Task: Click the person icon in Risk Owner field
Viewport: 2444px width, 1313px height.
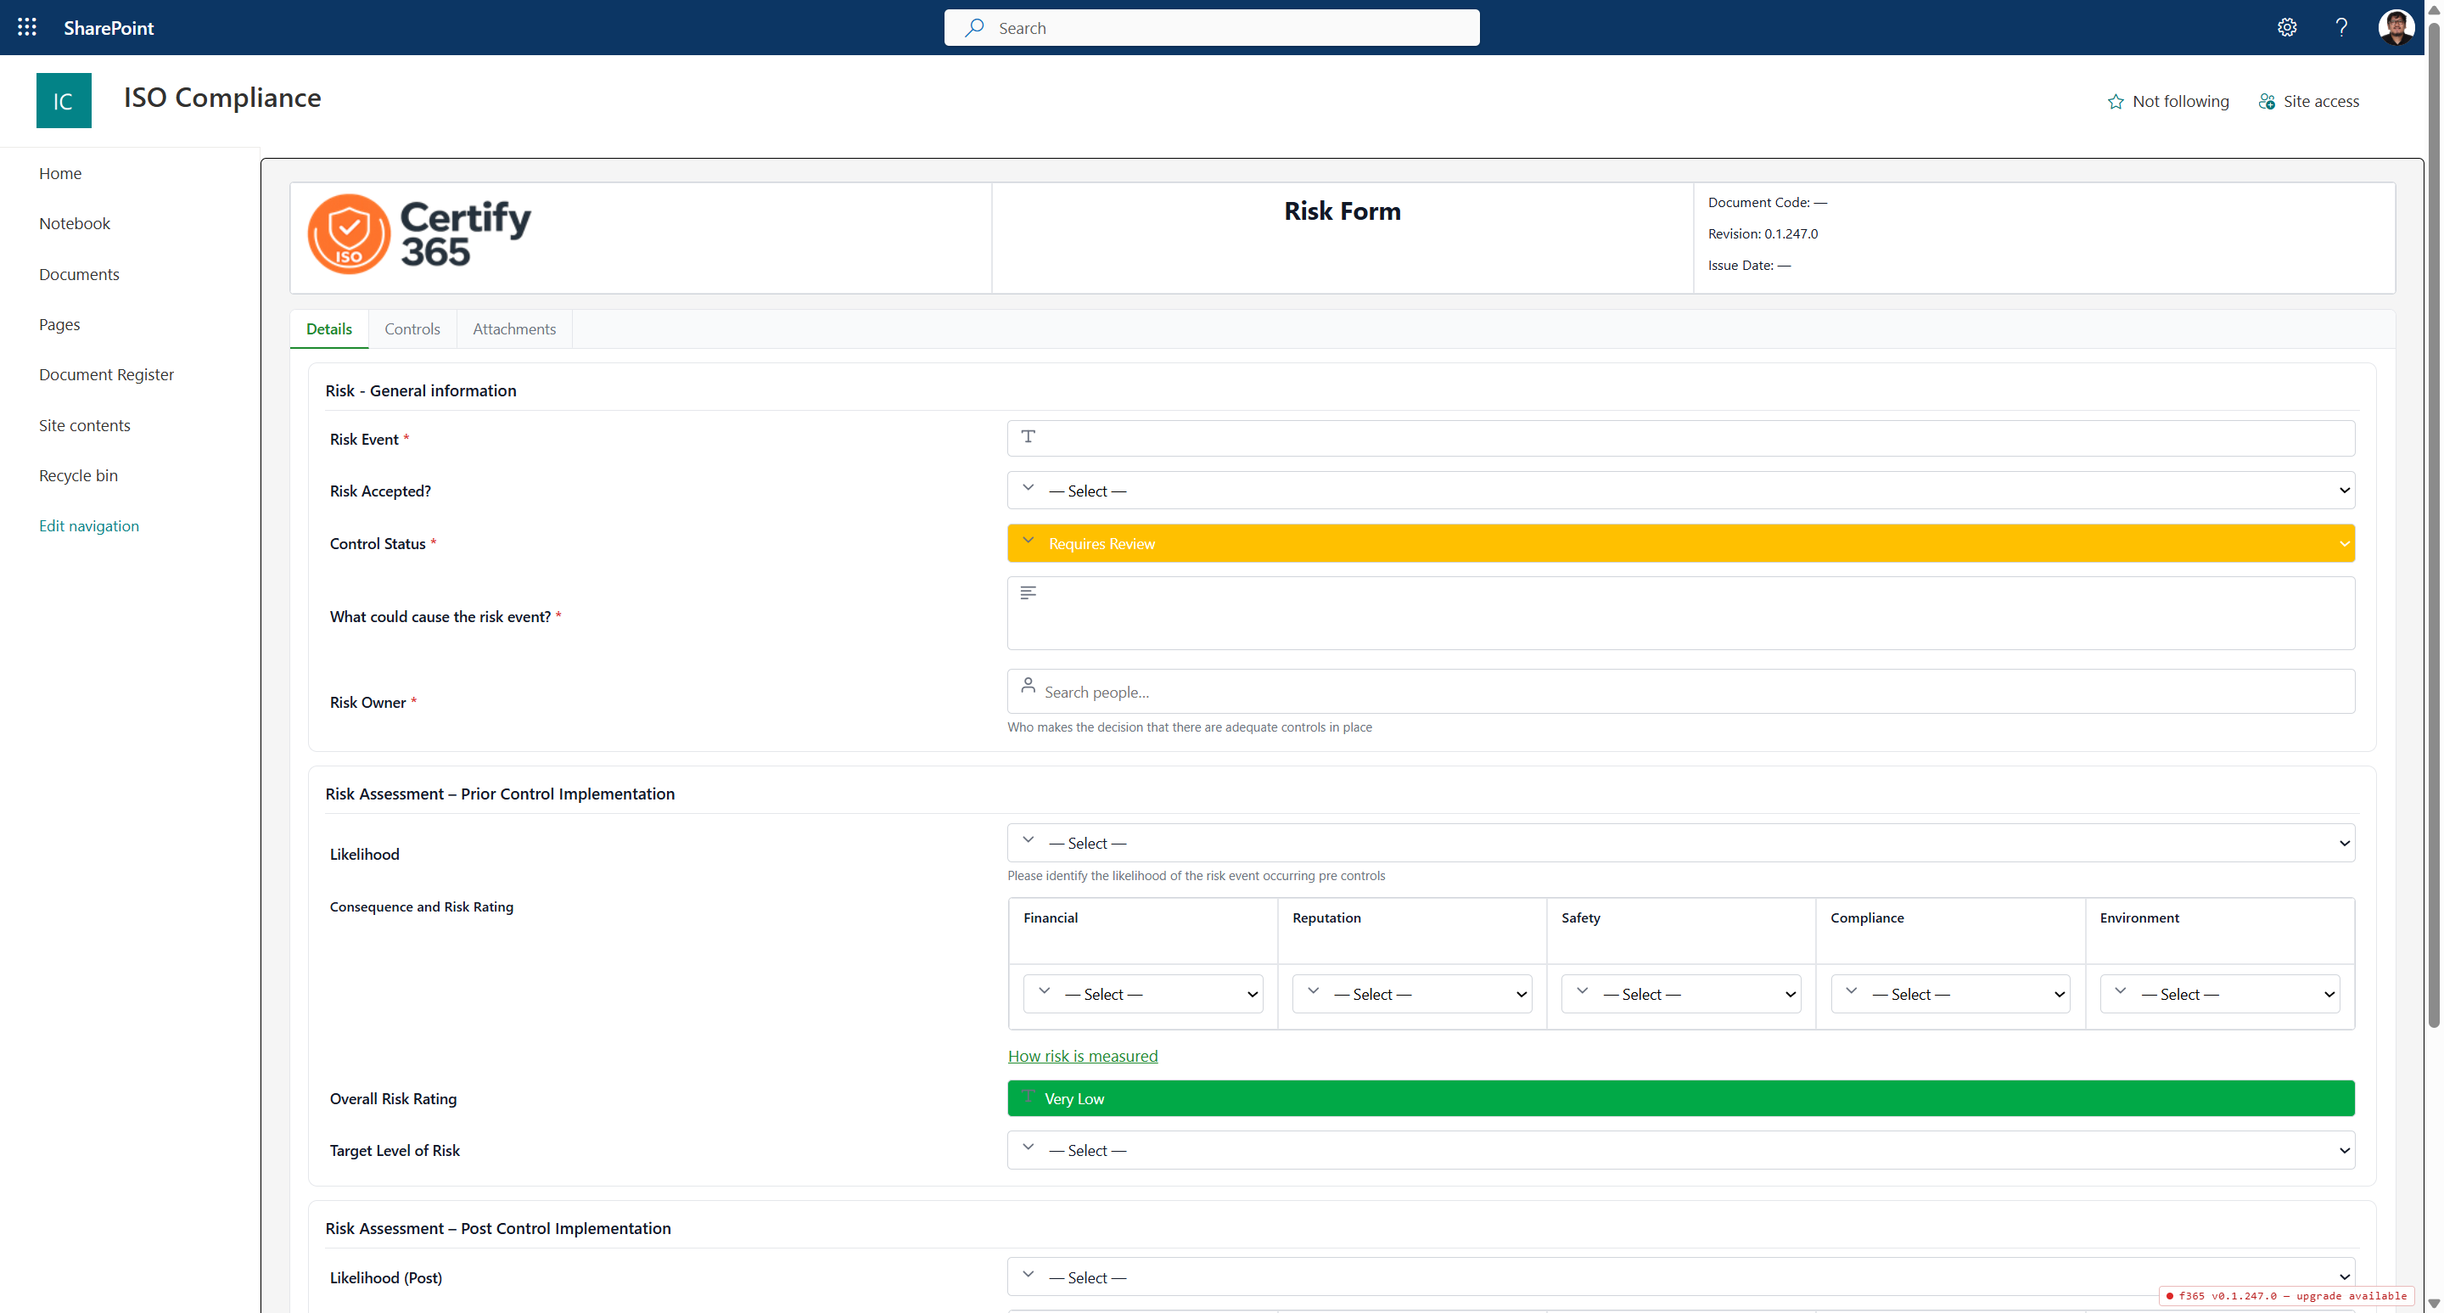Action: click(1028, 685)
